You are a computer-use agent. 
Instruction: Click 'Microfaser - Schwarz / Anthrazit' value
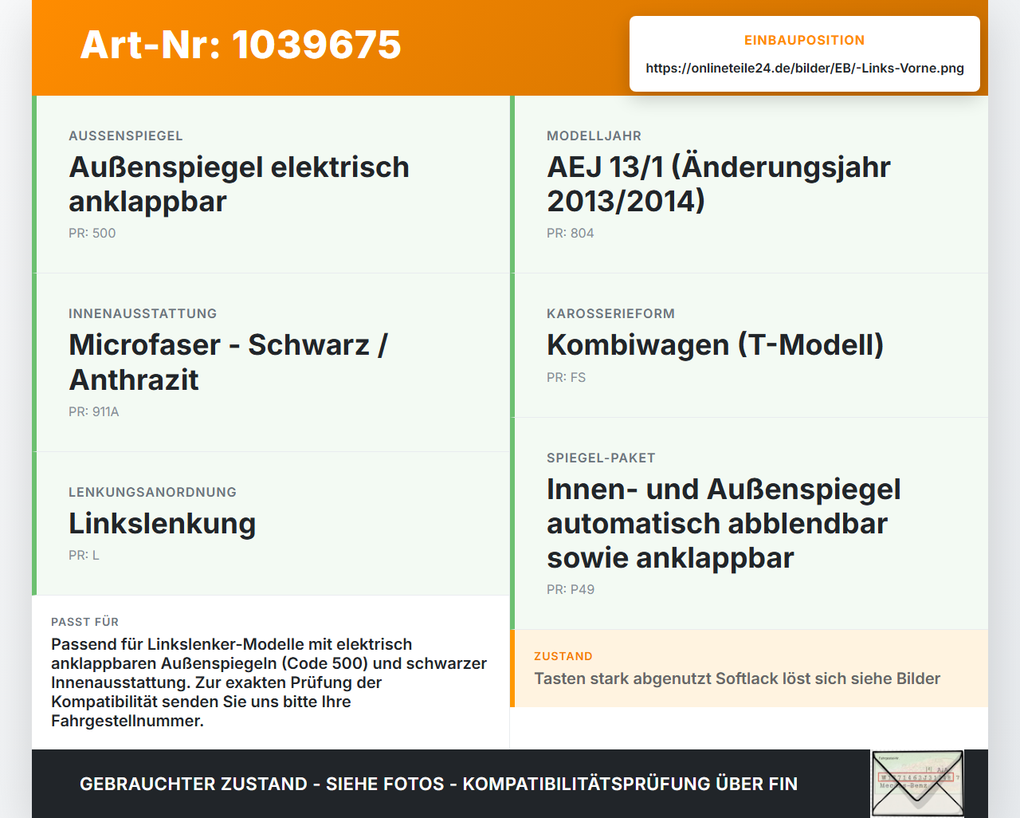click(x=229, y=362)
